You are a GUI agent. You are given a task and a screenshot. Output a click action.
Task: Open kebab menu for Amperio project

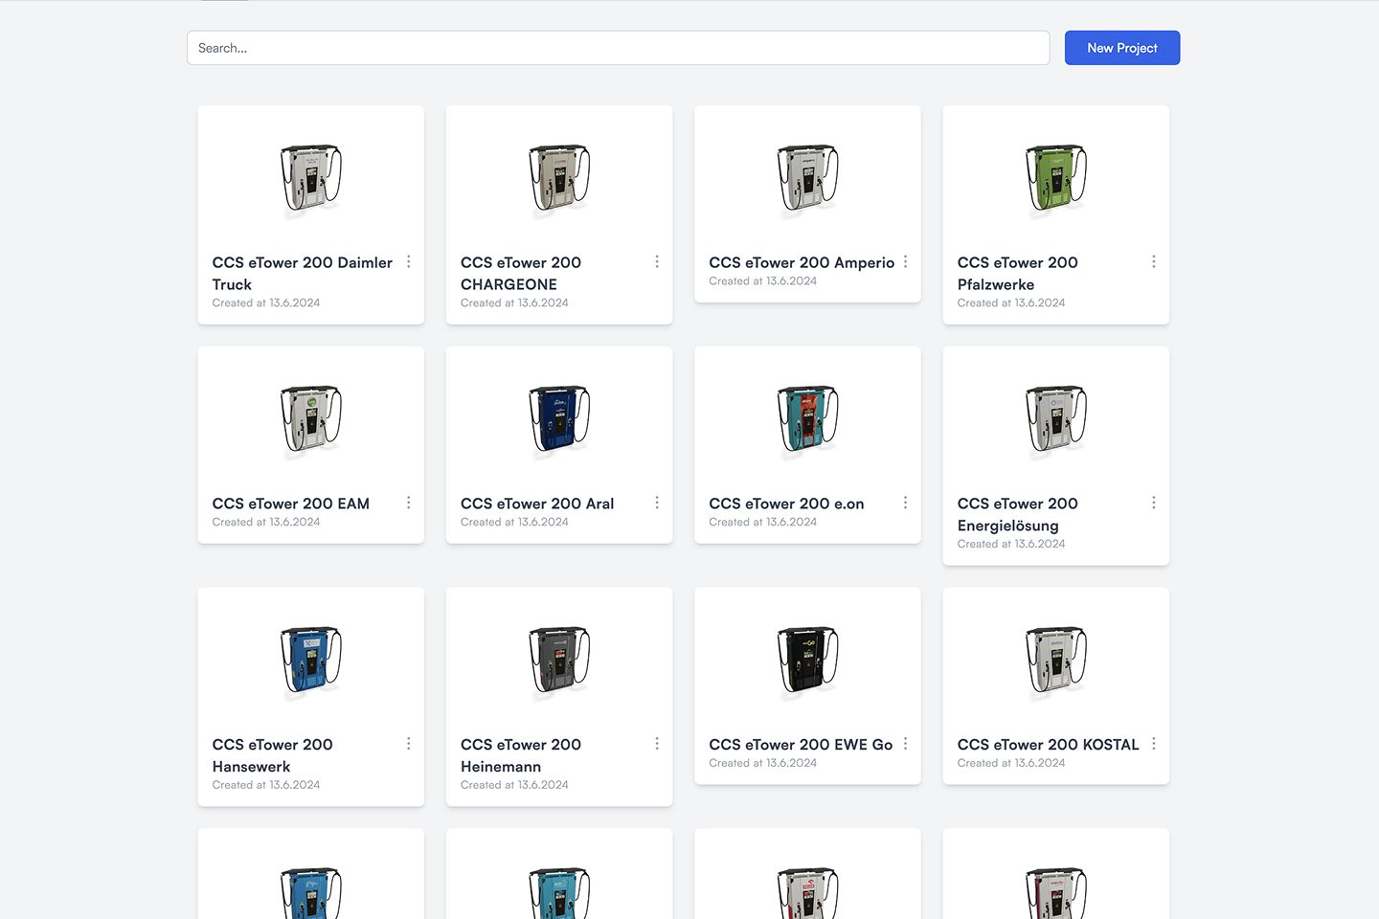click(x=905, y=261)
